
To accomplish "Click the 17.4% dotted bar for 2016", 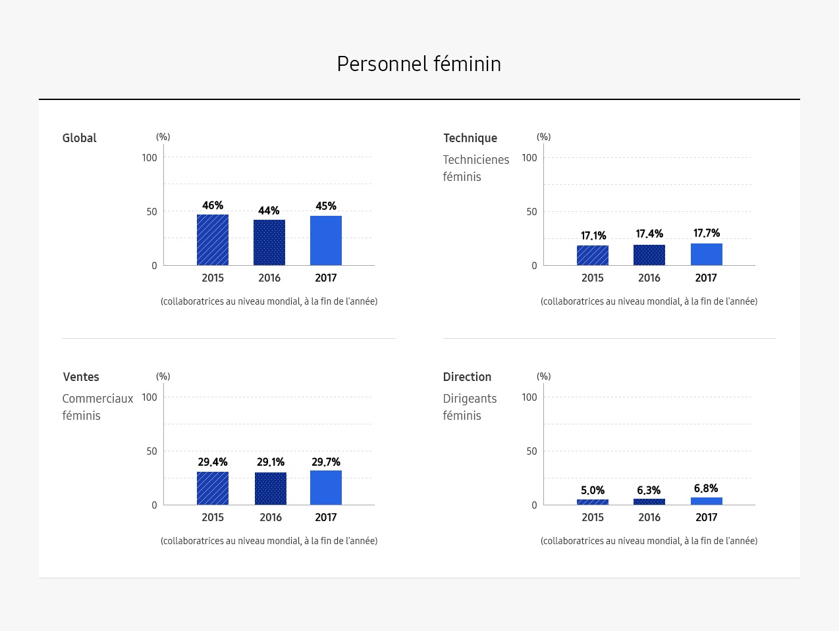I will (x=649, y=255).
